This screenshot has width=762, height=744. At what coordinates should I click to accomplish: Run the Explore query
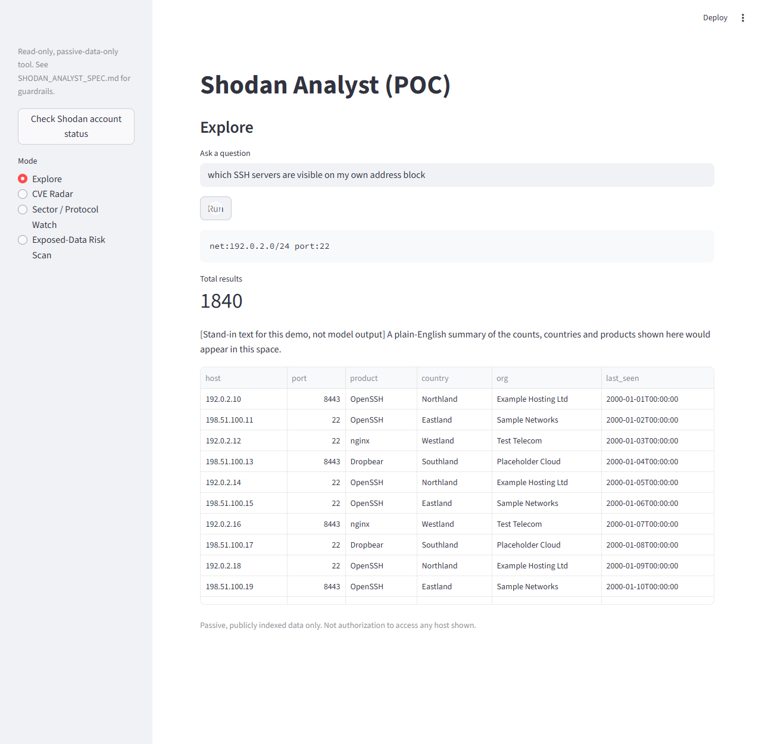[x=216, y=208]
